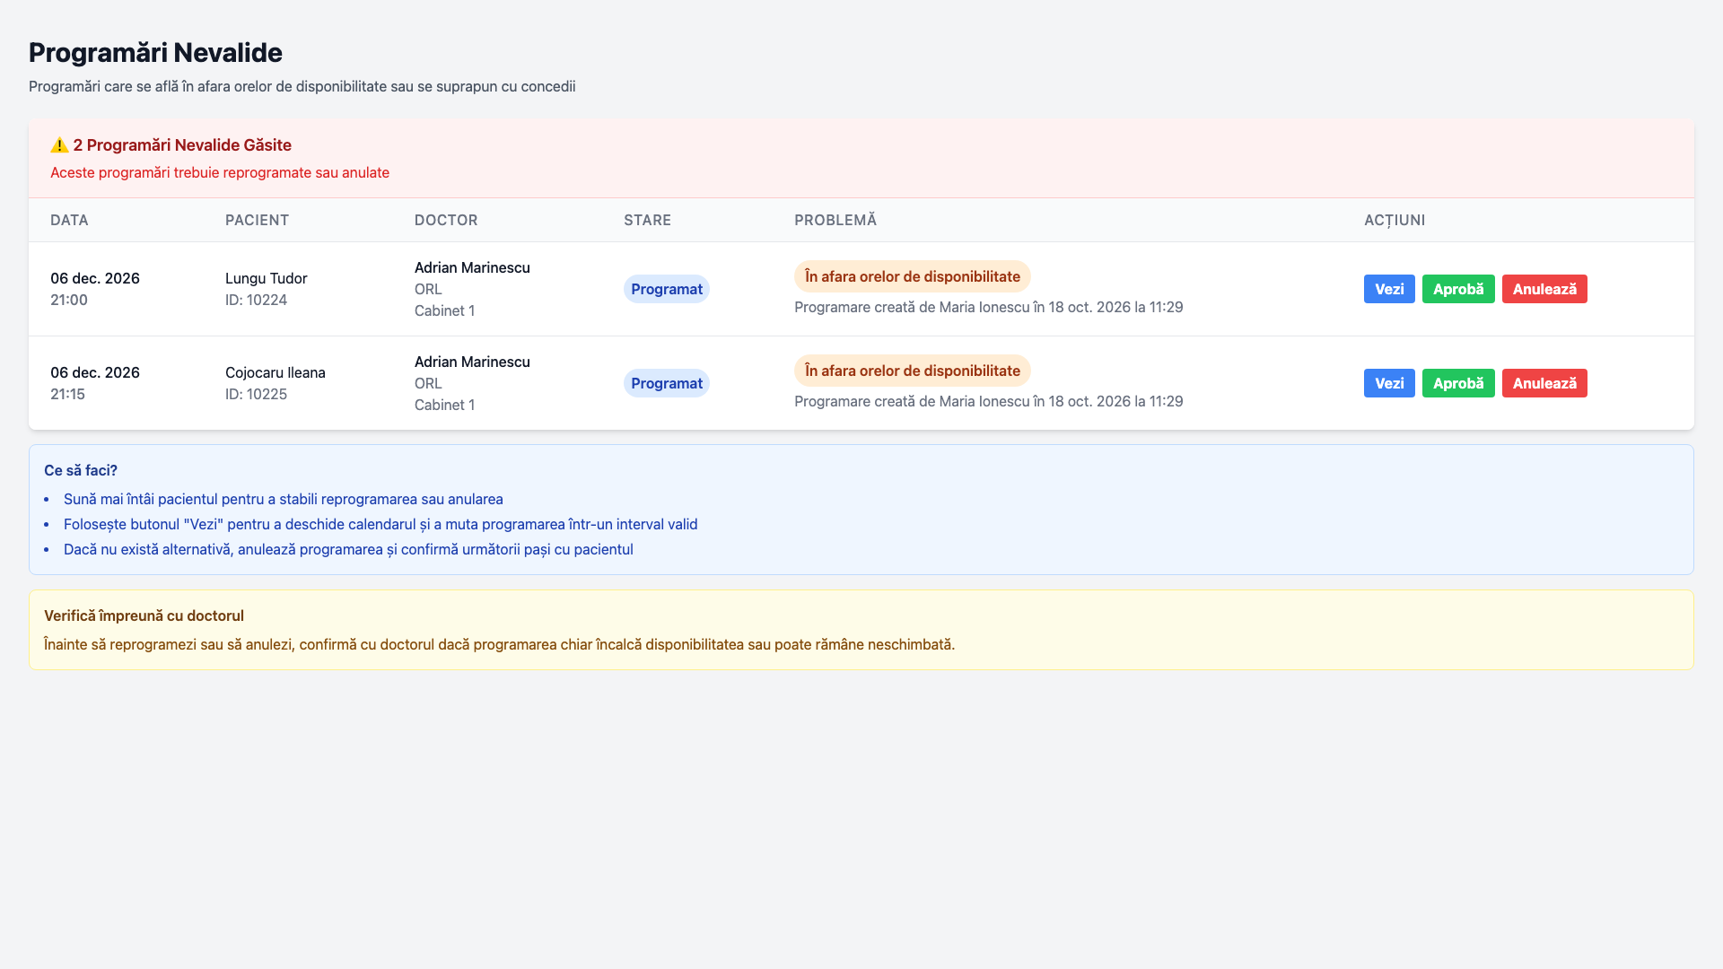Viewport: 1723px width, 969px height.
Task: Click the STARE column header
Action: pos(647,220)
